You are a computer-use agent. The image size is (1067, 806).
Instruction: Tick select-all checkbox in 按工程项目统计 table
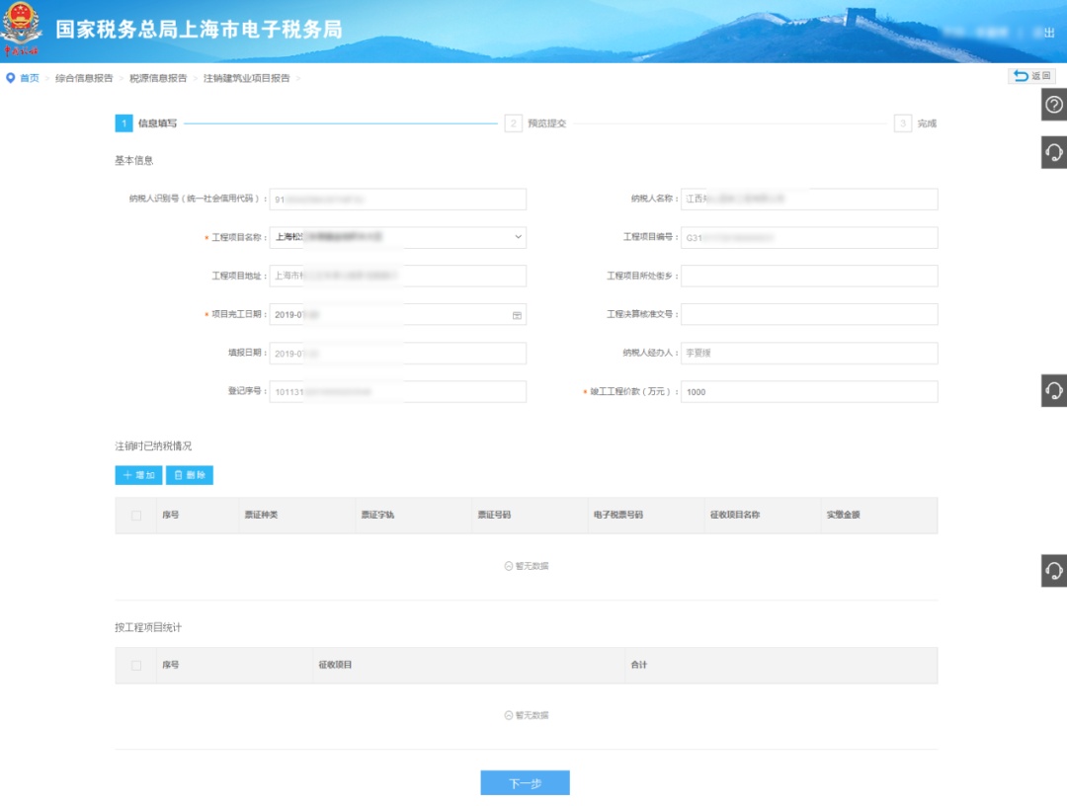pos(136,666)
